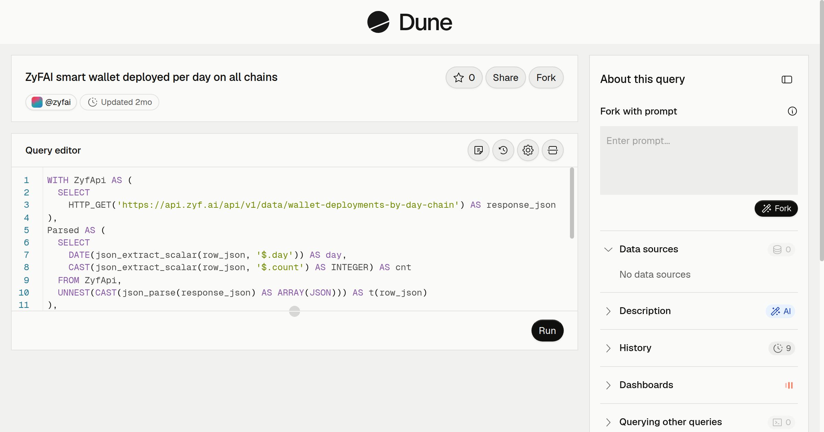Click the Querying other queries count badge

pyautogui.click(x=781, y=422)
